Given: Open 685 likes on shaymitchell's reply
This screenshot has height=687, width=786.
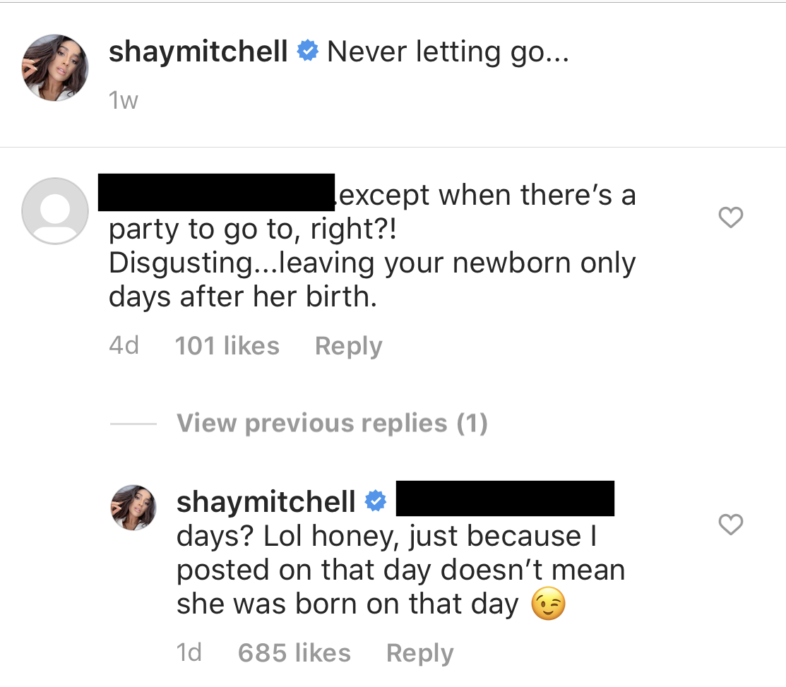Looking at the screenshot, I should (x=294, y=653).
